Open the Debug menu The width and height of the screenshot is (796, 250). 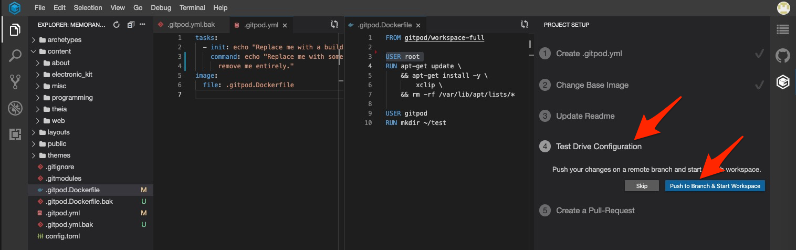(x=161, y=8)
